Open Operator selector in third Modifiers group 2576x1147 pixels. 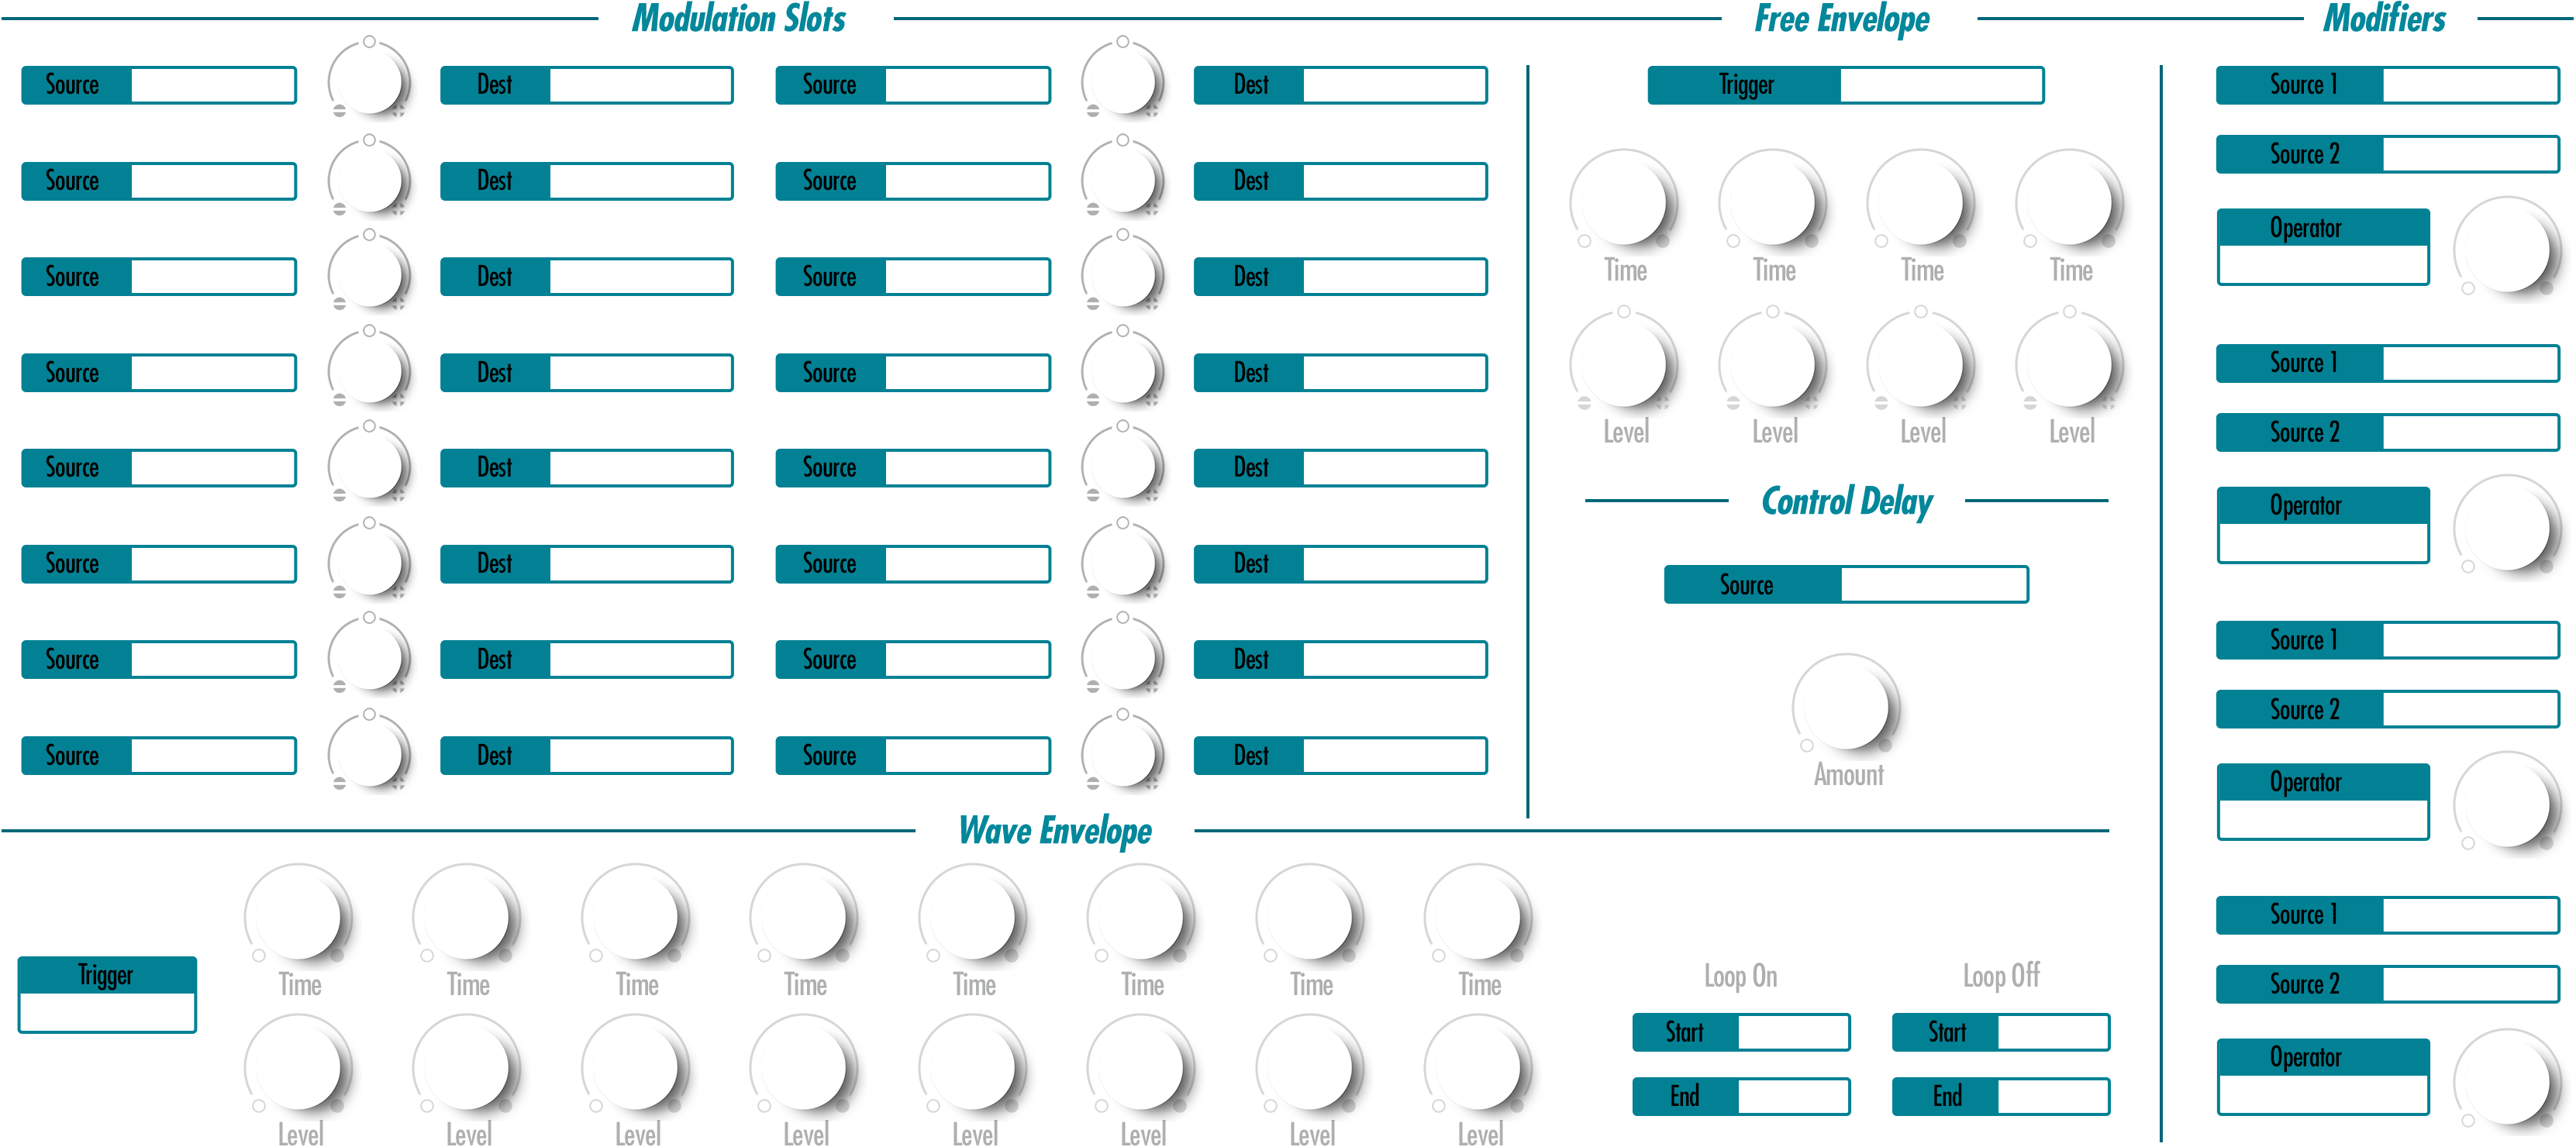tap(2324, 802)
